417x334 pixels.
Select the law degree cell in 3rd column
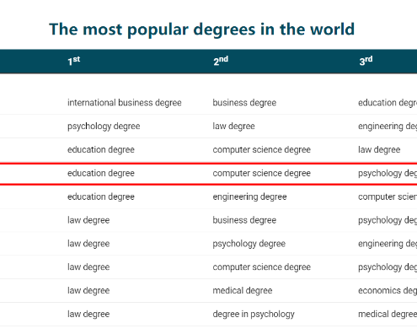379,149
